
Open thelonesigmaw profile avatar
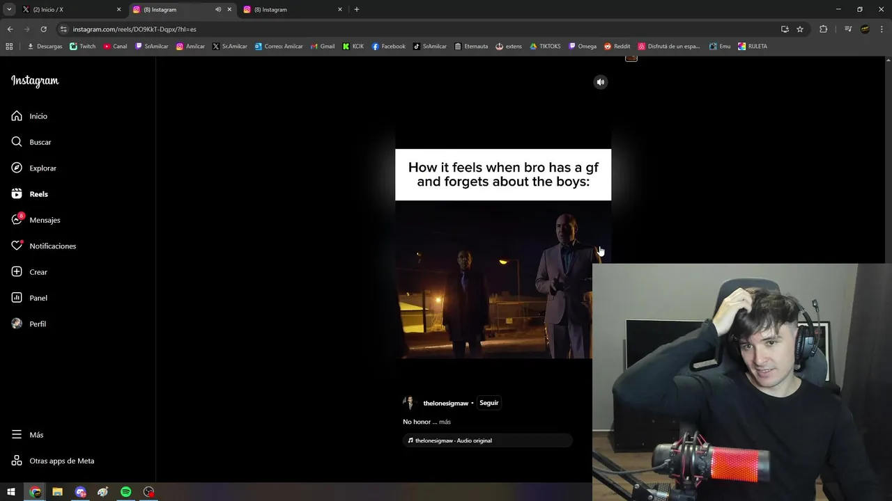point(409,403)
